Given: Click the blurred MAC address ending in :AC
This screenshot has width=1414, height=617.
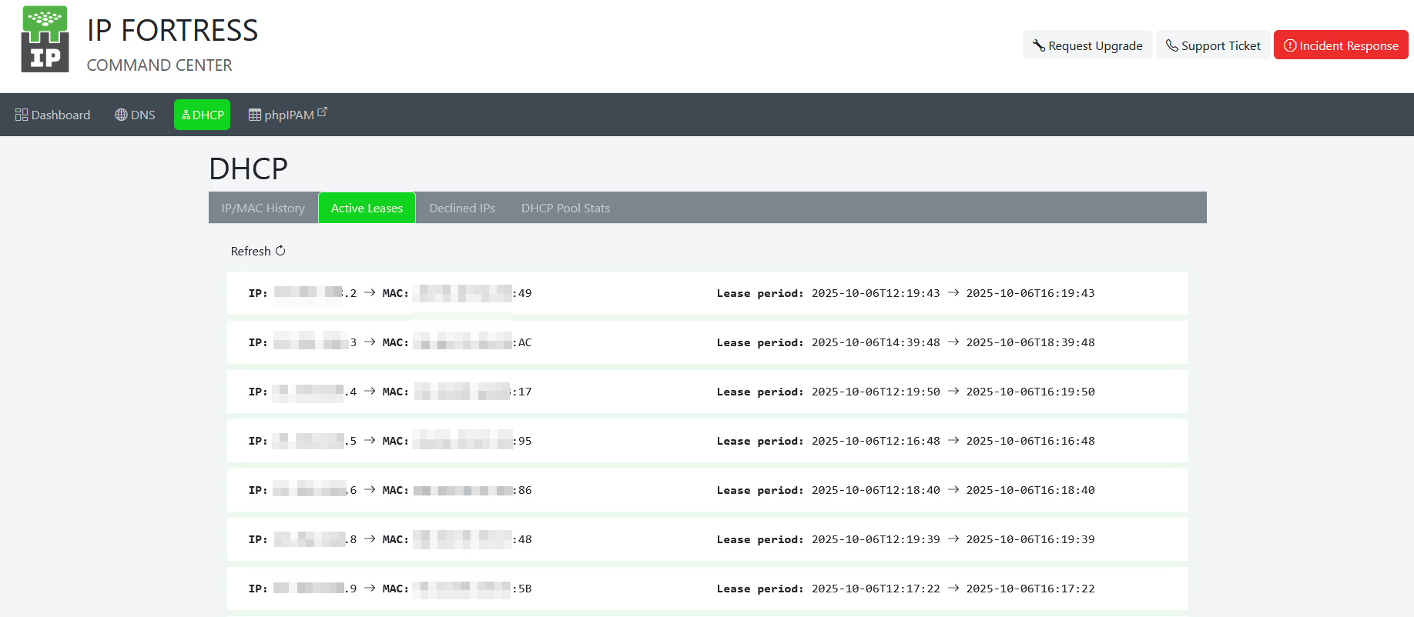Looking at the screenshot, I should click(472, 342).
